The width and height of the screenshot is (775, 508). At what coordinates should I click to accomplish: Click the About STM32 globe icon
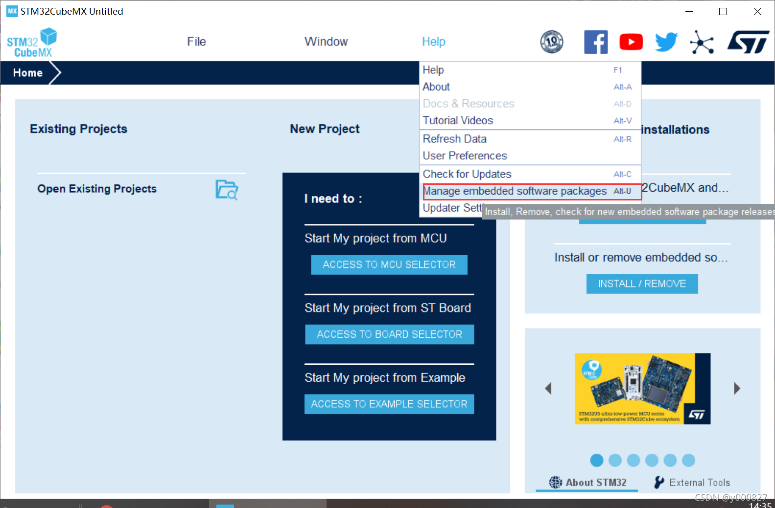click(x=556, y=483)
